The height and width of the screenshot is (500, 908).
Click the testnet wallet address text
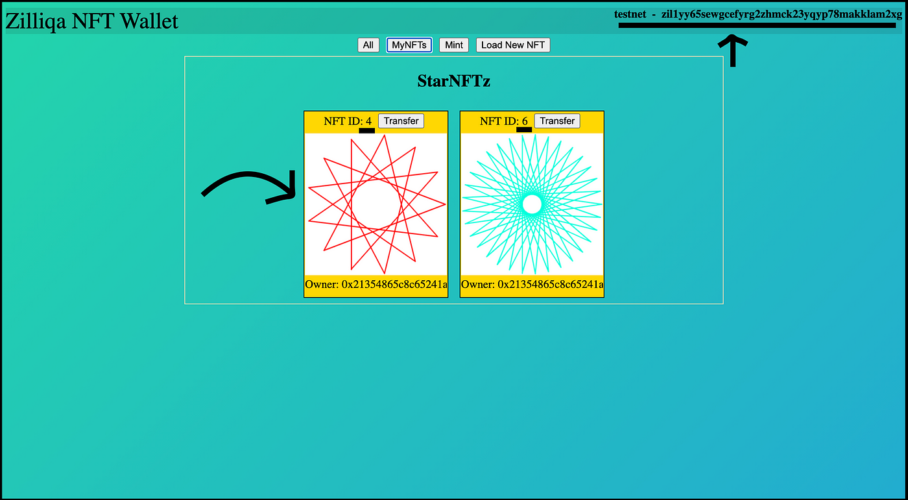point(758,14)
